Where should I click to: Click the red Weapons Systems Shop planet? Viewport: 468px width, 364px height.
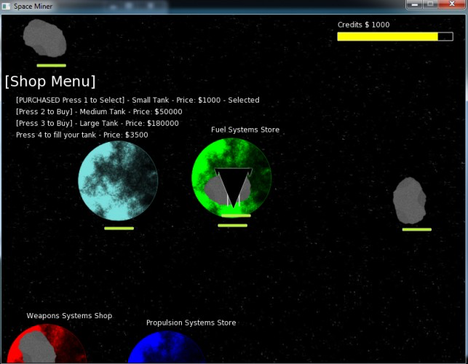47,344
